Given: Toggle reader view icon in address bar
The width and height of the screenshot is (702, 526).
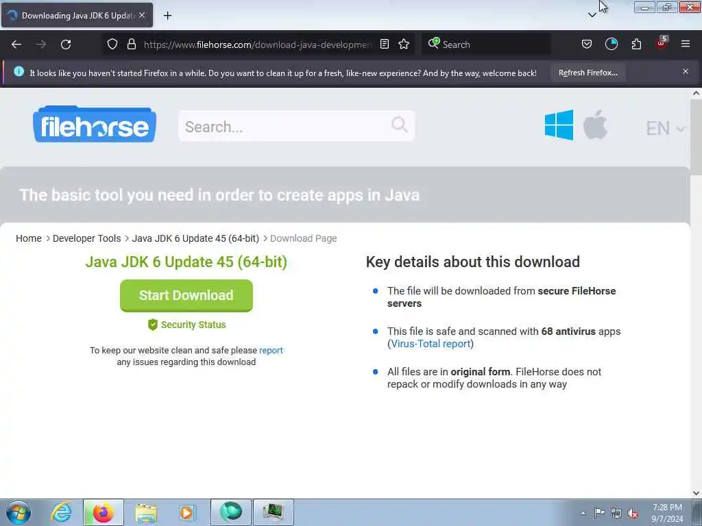Looking at the screenshot, I should click(384, 44).
